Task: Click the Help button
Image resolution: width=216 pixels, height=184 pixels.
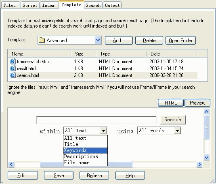Action: coord(130,175)
